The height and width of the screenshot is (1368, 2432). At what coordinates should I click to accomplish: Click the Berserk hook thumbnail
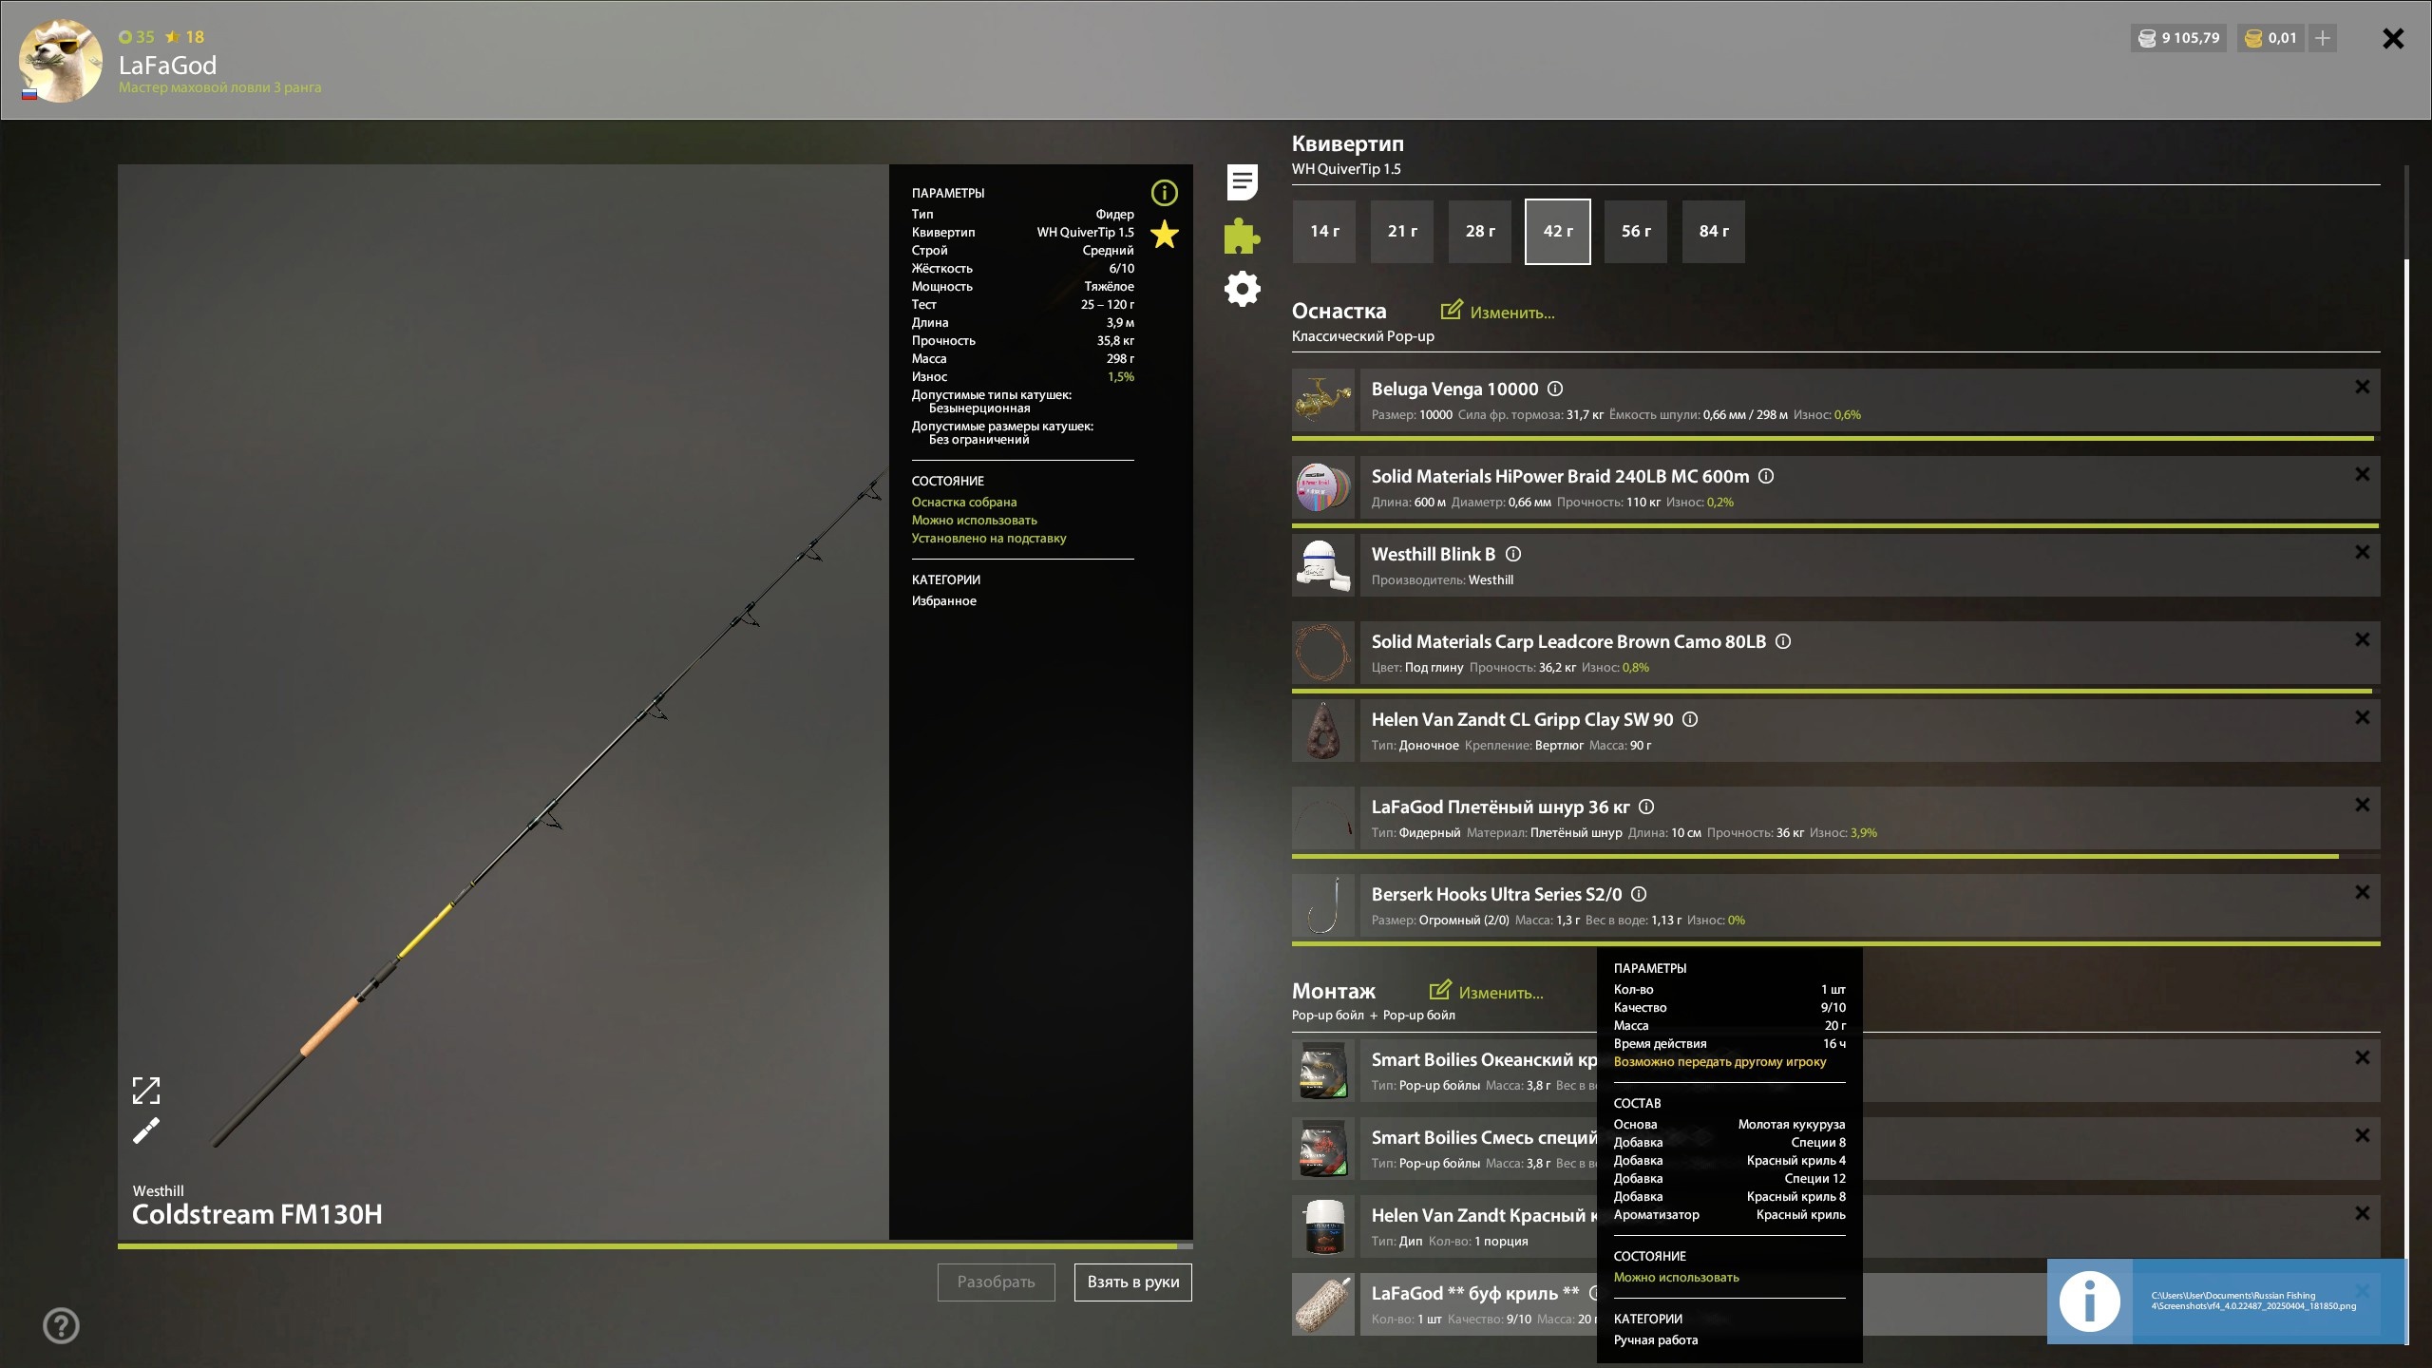1323,905
